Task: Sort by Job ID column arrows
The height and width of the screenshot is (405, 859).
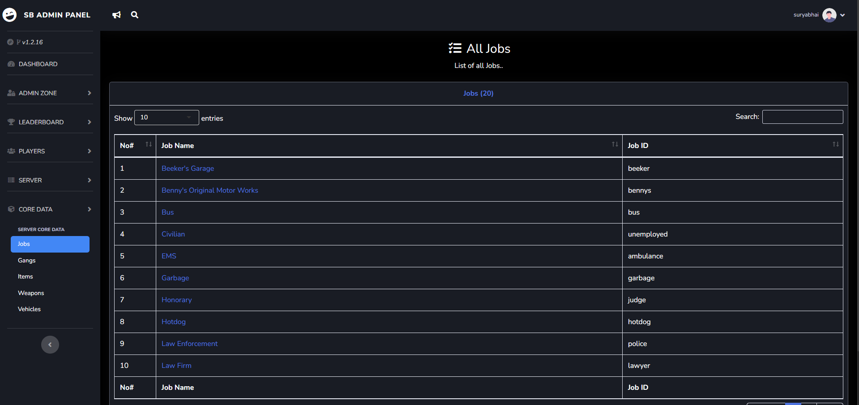Action: [835, 144]
